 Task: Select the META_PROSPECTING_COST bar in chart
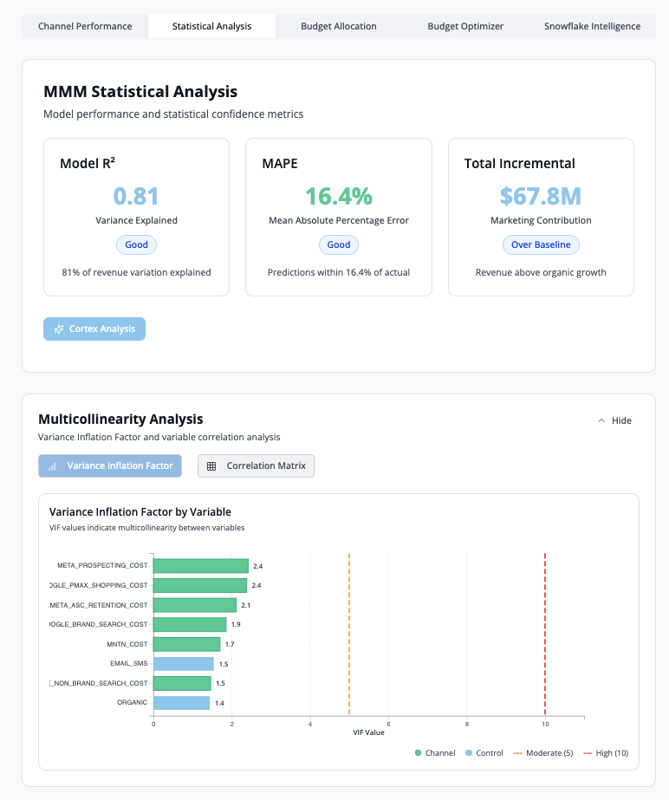[x=200, y=566]
